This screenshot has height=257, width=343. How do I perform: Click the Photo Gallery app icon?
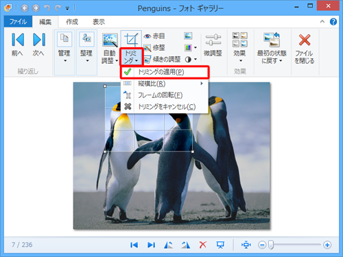8,8
